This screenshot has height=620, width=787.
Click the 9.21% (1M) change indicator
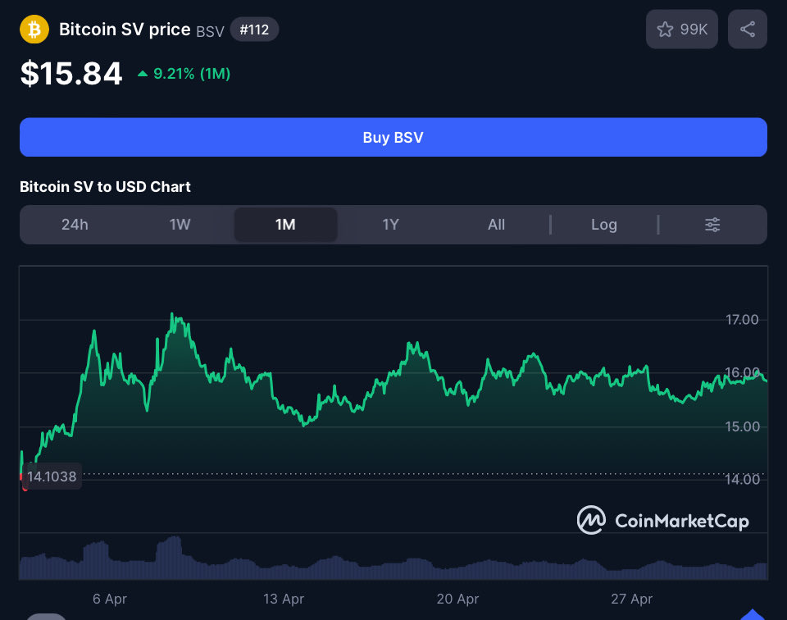(184, 74)
